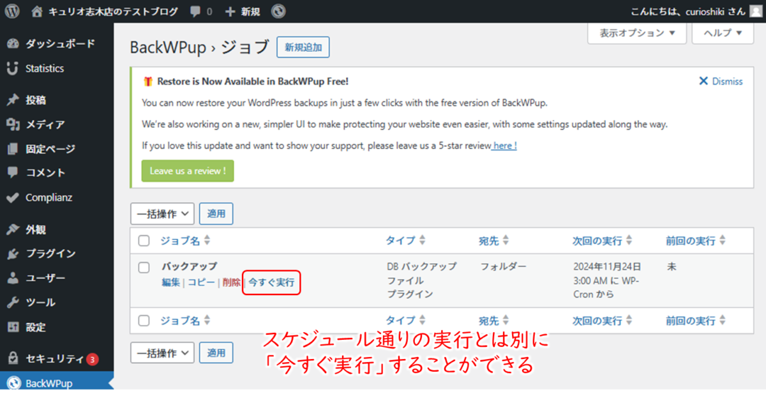The width and height of the screenshot is (766, 396).
Task: Click the 新規追加 button
Action: tap(303, 47)
